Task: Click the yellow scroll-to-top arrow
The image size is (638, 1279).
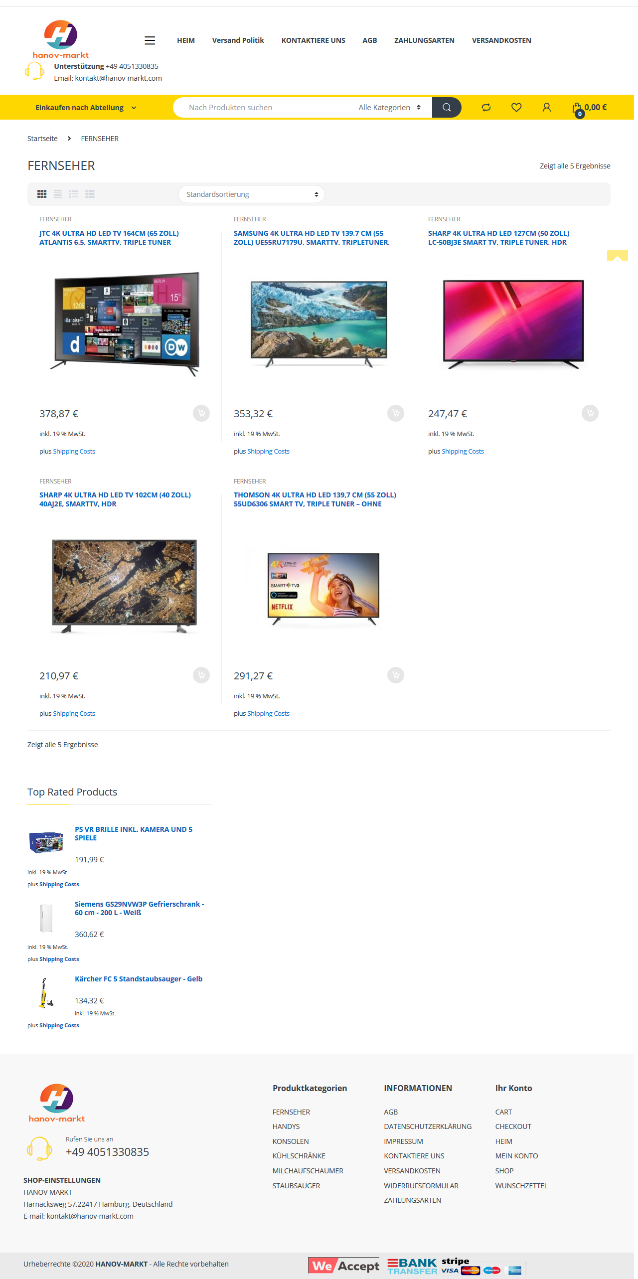Action: (617, 255)
